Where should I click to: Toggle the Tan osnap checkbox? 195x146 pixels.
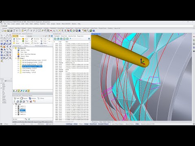(x=2, y=94)
